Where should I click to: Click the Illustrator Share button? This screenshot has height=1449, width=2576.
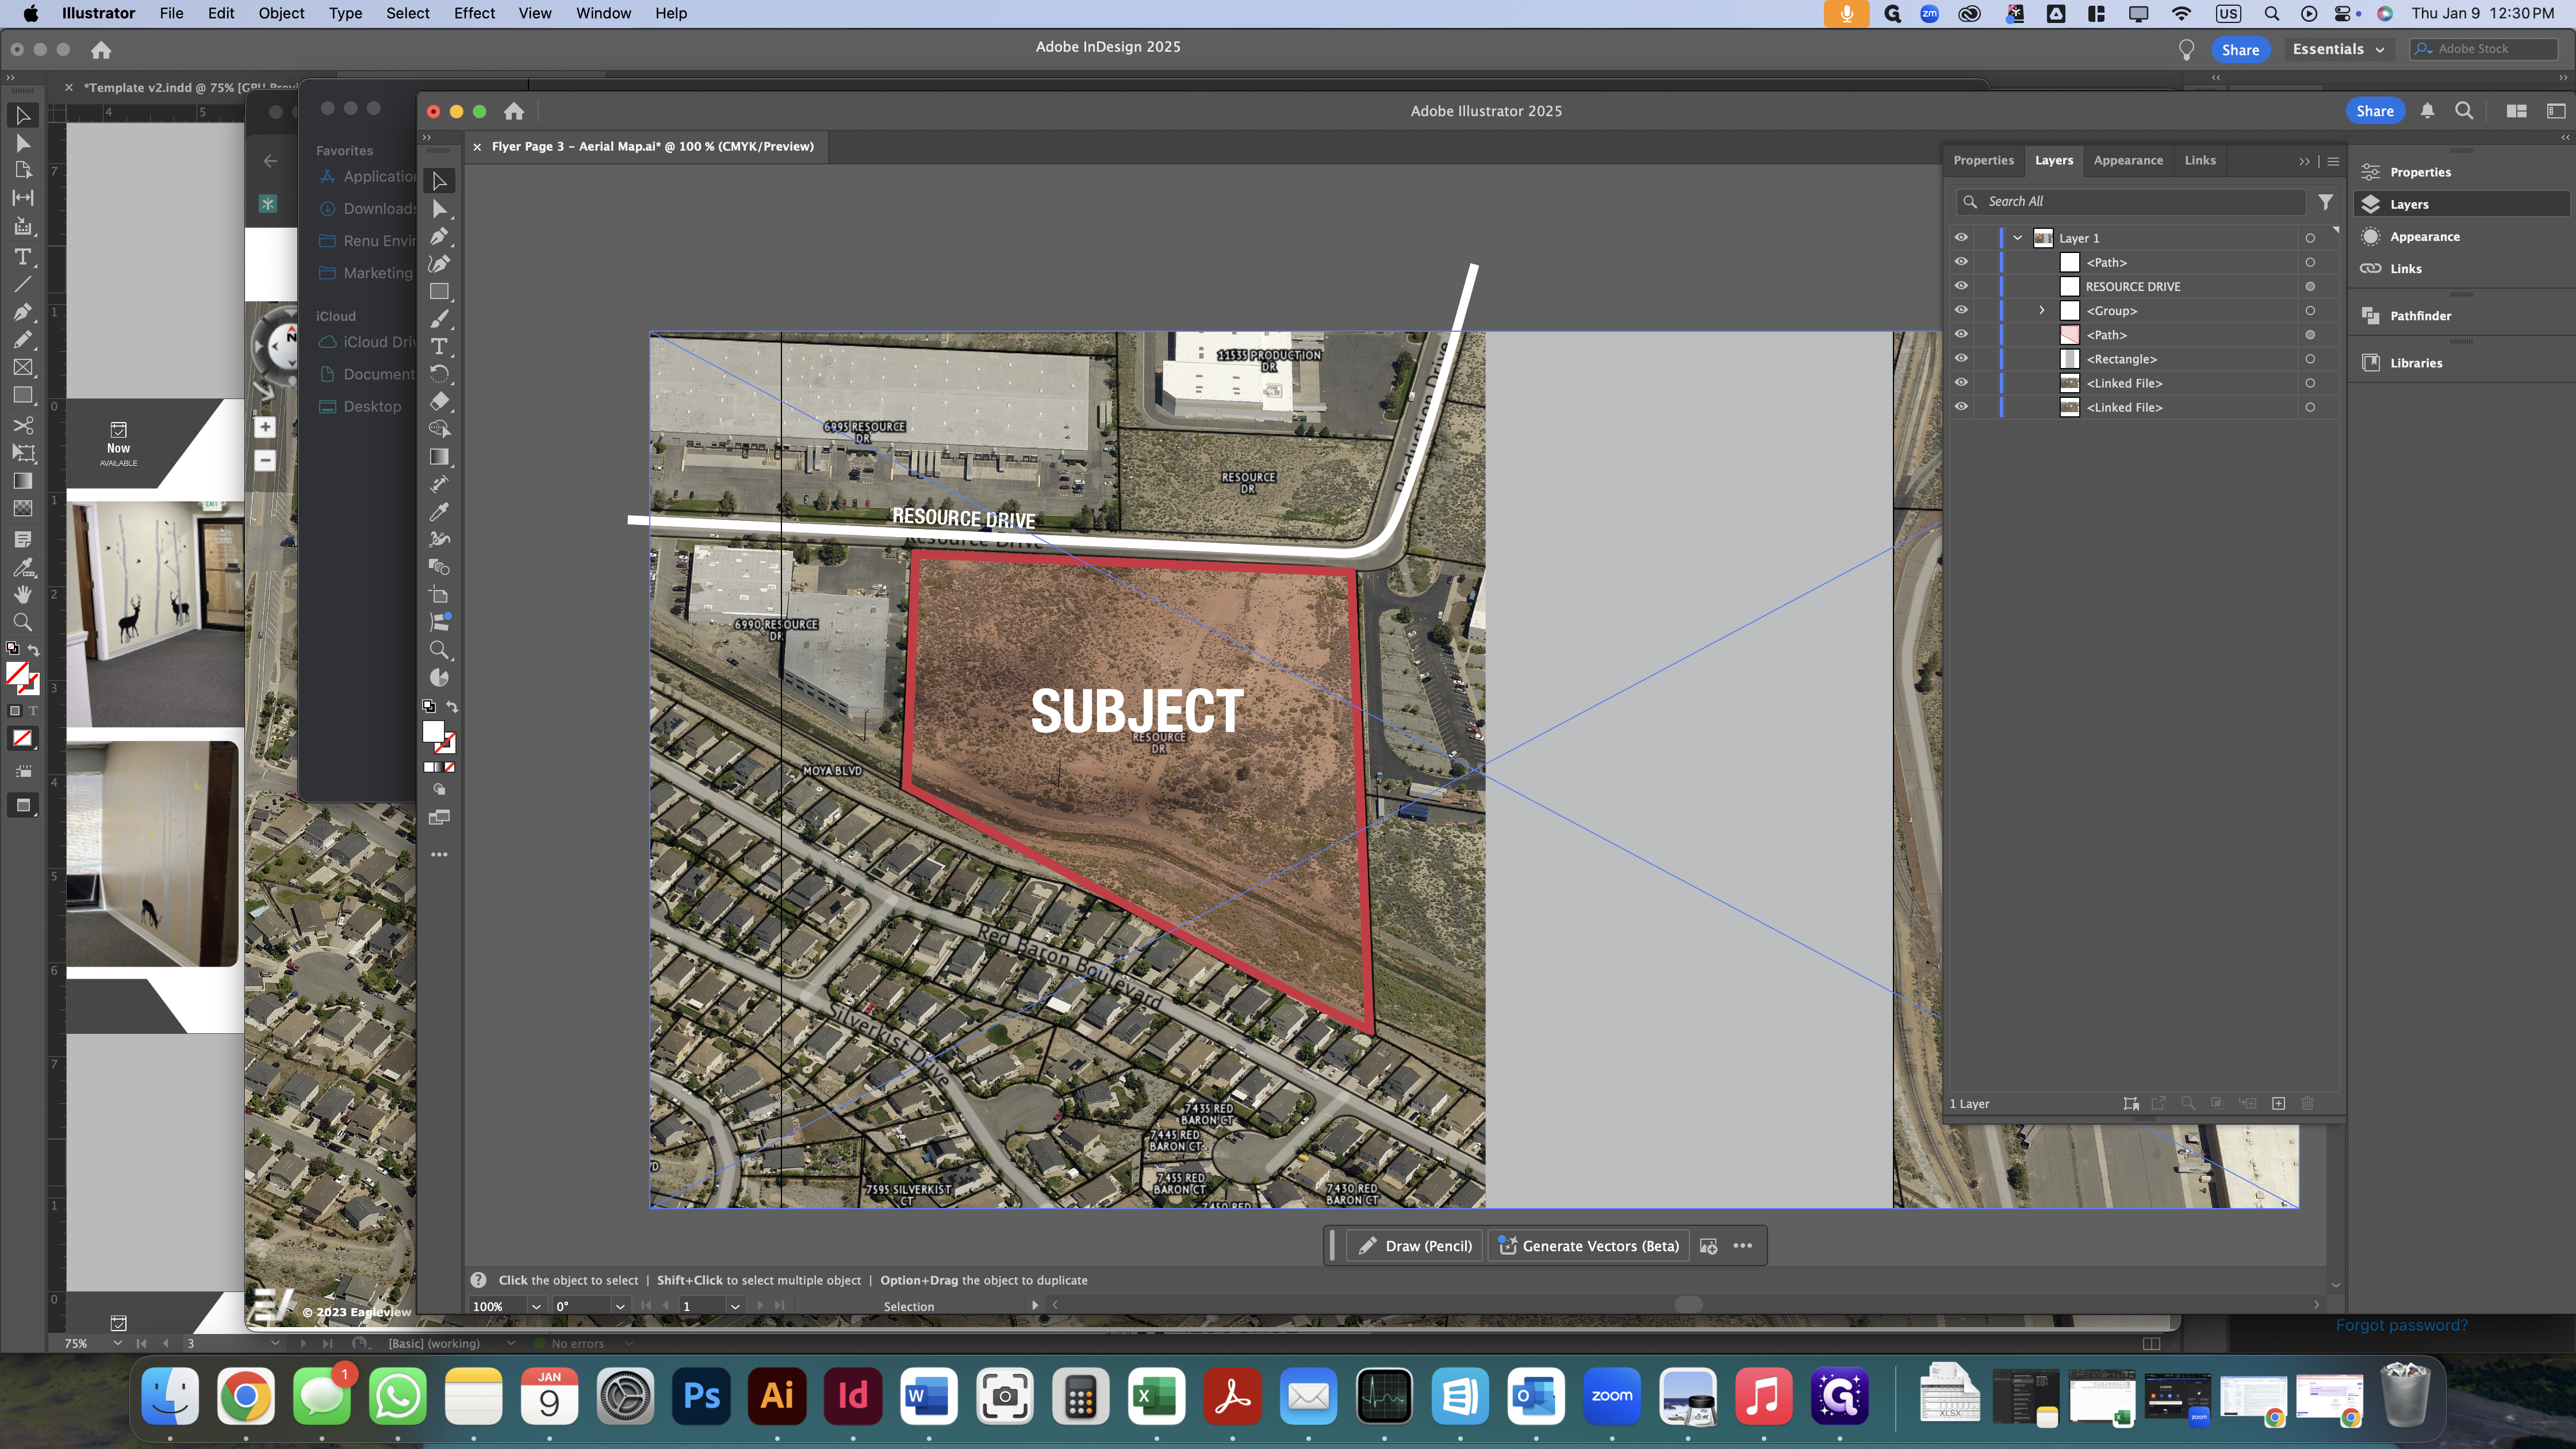[x=2374, y=111]
